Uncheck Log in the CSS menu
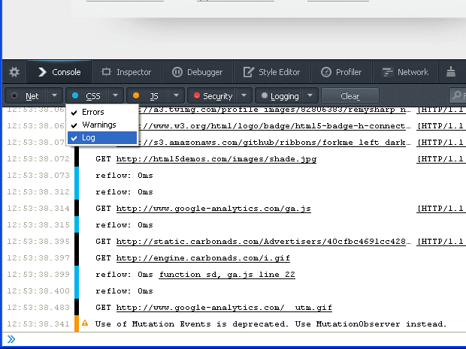Viewport: 466px width, 349px height. (x=102, y=137)
